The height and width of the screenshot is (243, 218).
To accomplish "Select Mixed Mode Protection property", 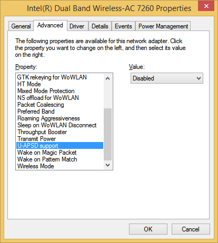I will 60,91.
